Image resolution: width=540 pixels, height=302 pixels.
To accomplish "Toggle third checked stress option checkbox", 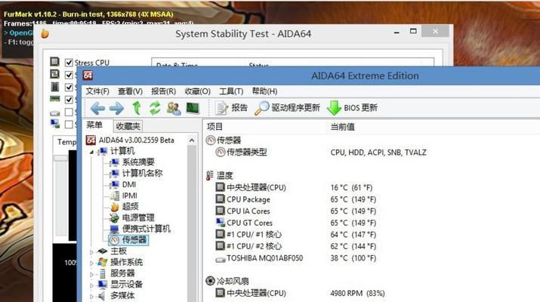I will (x=69, y=87).
